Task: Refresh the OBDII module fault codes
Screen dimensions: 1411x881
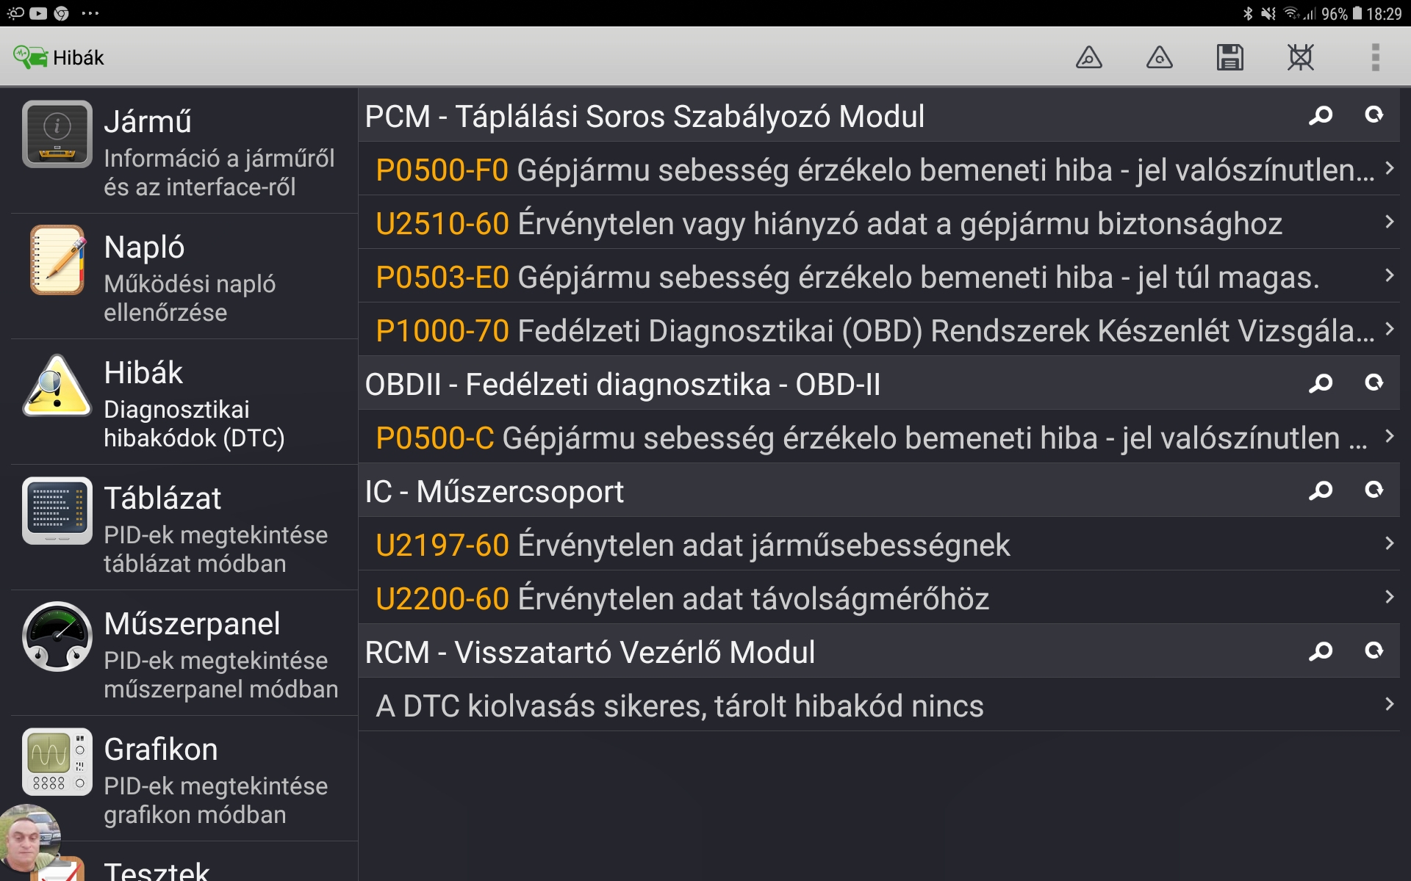Action: [x=1374, y=383]
